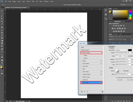The width and height of the screenshot is (133, 102).
Task: Select the Hand tool
Action: click(x=2, y=60)
